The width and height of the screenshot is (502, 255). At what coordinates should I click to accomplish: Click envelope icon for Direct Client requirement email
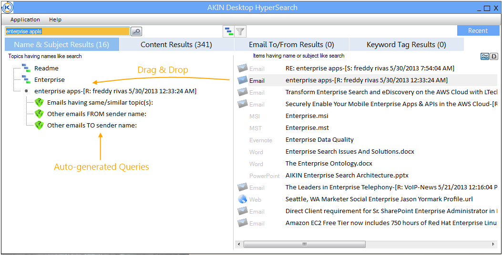point(243,211)
